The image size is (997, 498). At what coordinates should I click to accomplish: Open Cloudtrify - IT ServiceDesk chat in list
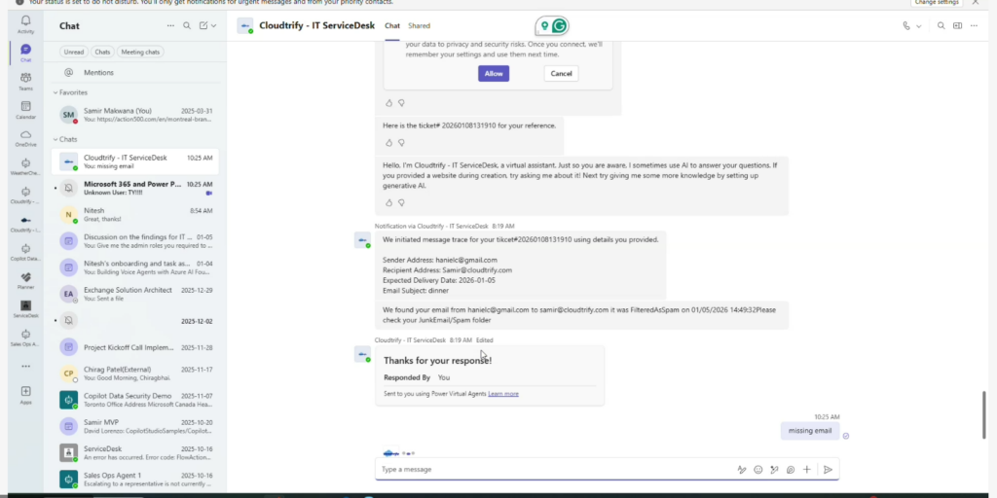[134, 162]
